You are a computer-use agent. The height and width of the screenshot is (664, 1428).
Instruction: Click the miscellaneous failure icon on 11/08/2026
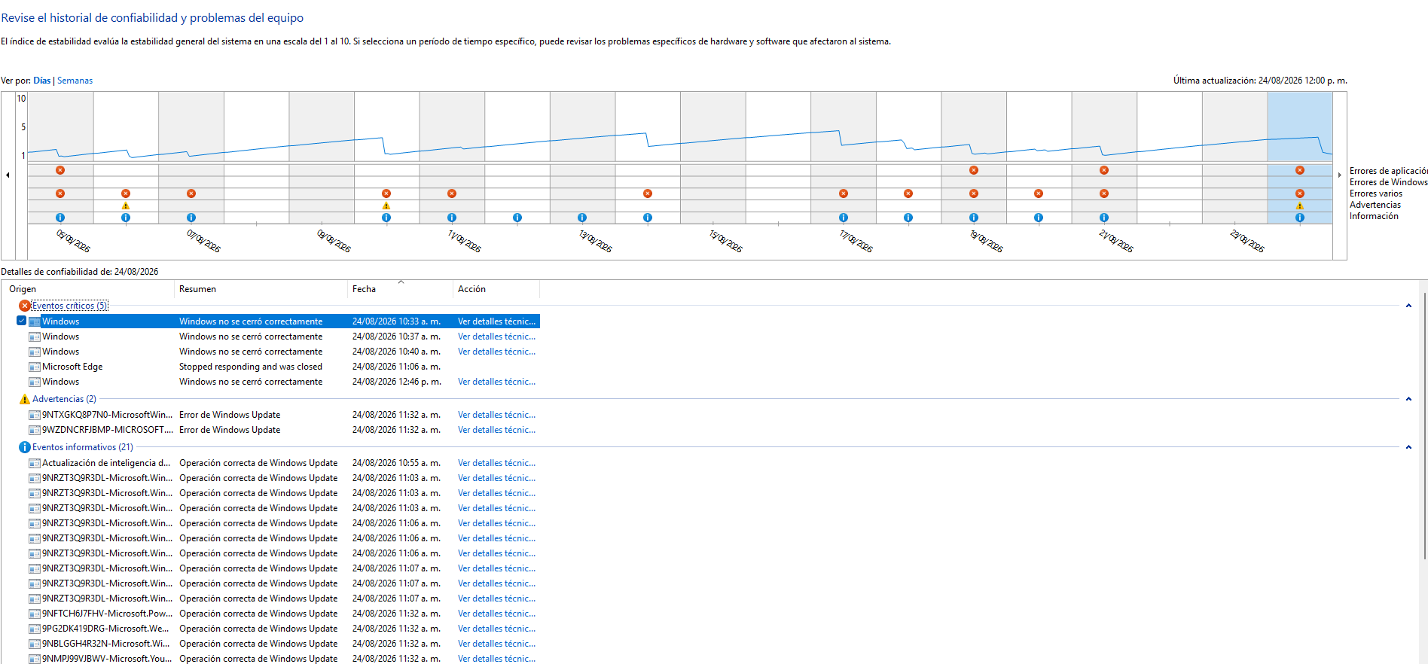[452, 193]
